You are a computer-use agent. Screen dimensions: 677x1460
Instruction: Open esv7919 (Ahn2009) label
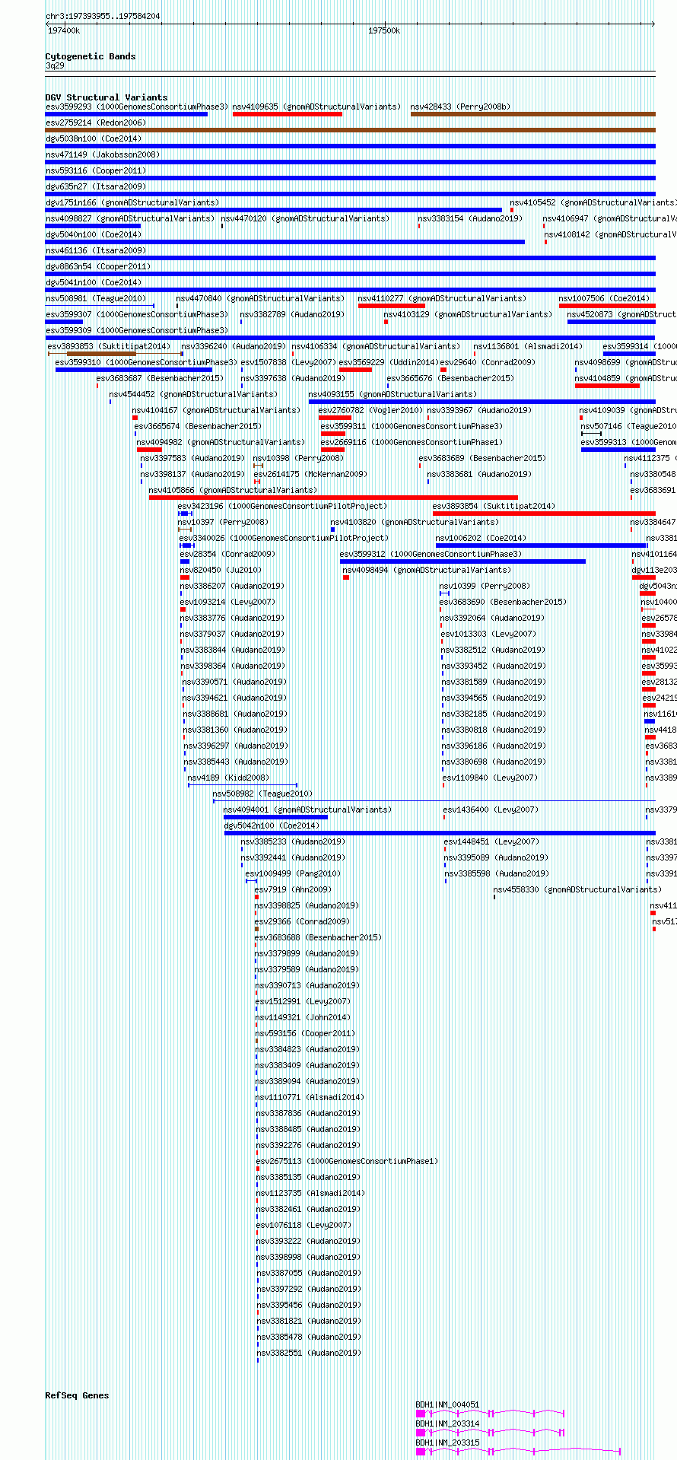point(293,890)
